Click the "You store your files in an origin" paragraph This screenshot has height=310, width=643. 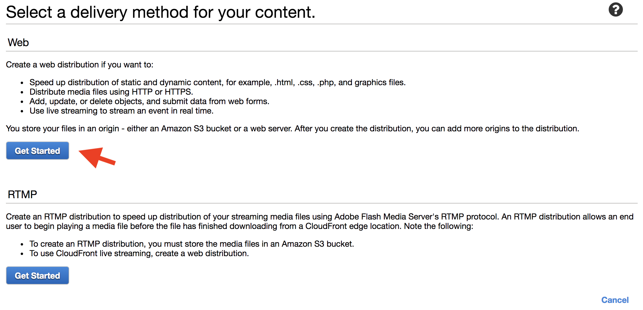292,129
